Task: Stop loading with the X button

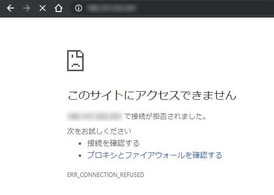Action: [x=43, y=8]
